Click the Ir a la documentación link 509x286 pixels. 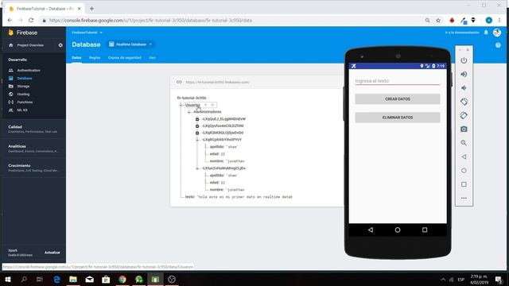(462, 33)
